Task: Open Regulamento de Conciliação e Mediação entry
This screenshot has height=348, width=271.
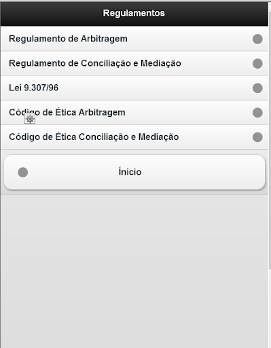Action: 134,63
